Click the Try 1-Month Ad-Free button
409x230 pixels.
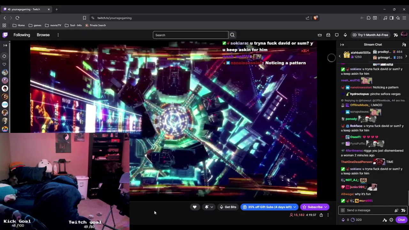370,35
